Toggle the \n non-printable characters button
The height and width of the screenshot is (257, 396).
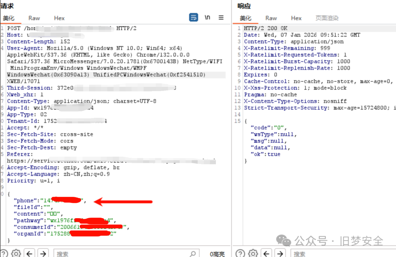coord(207,18)
